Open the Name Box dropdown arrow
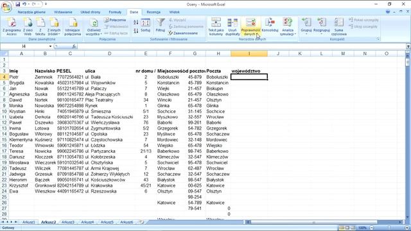 coord(50,46)
